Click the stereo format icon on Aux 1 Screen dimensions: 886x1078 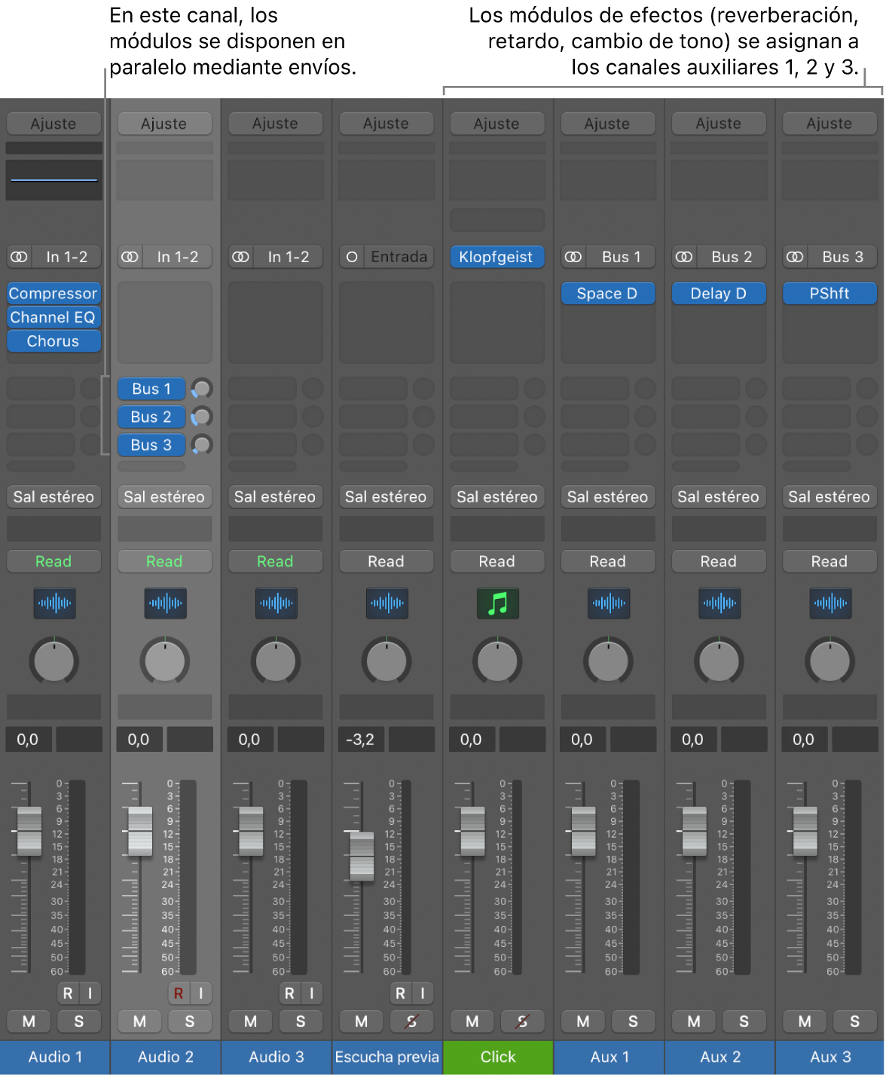pos(573,257)
